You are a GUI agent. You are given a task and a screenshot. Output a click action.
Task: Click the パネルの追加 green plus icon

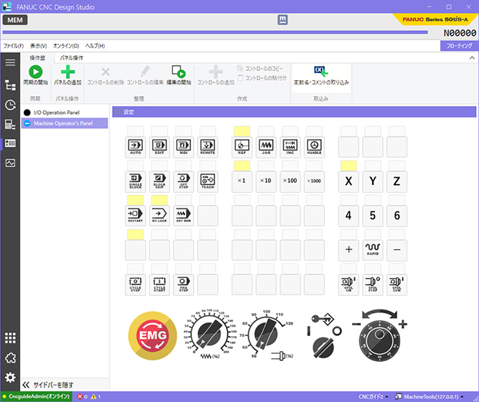tap(67, 72)
